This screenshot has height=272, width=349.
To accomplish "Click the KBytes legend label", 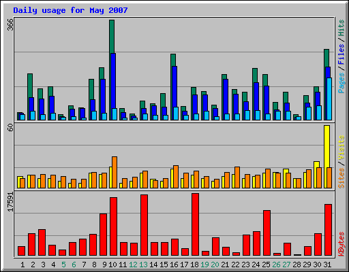I will [341, 244].
